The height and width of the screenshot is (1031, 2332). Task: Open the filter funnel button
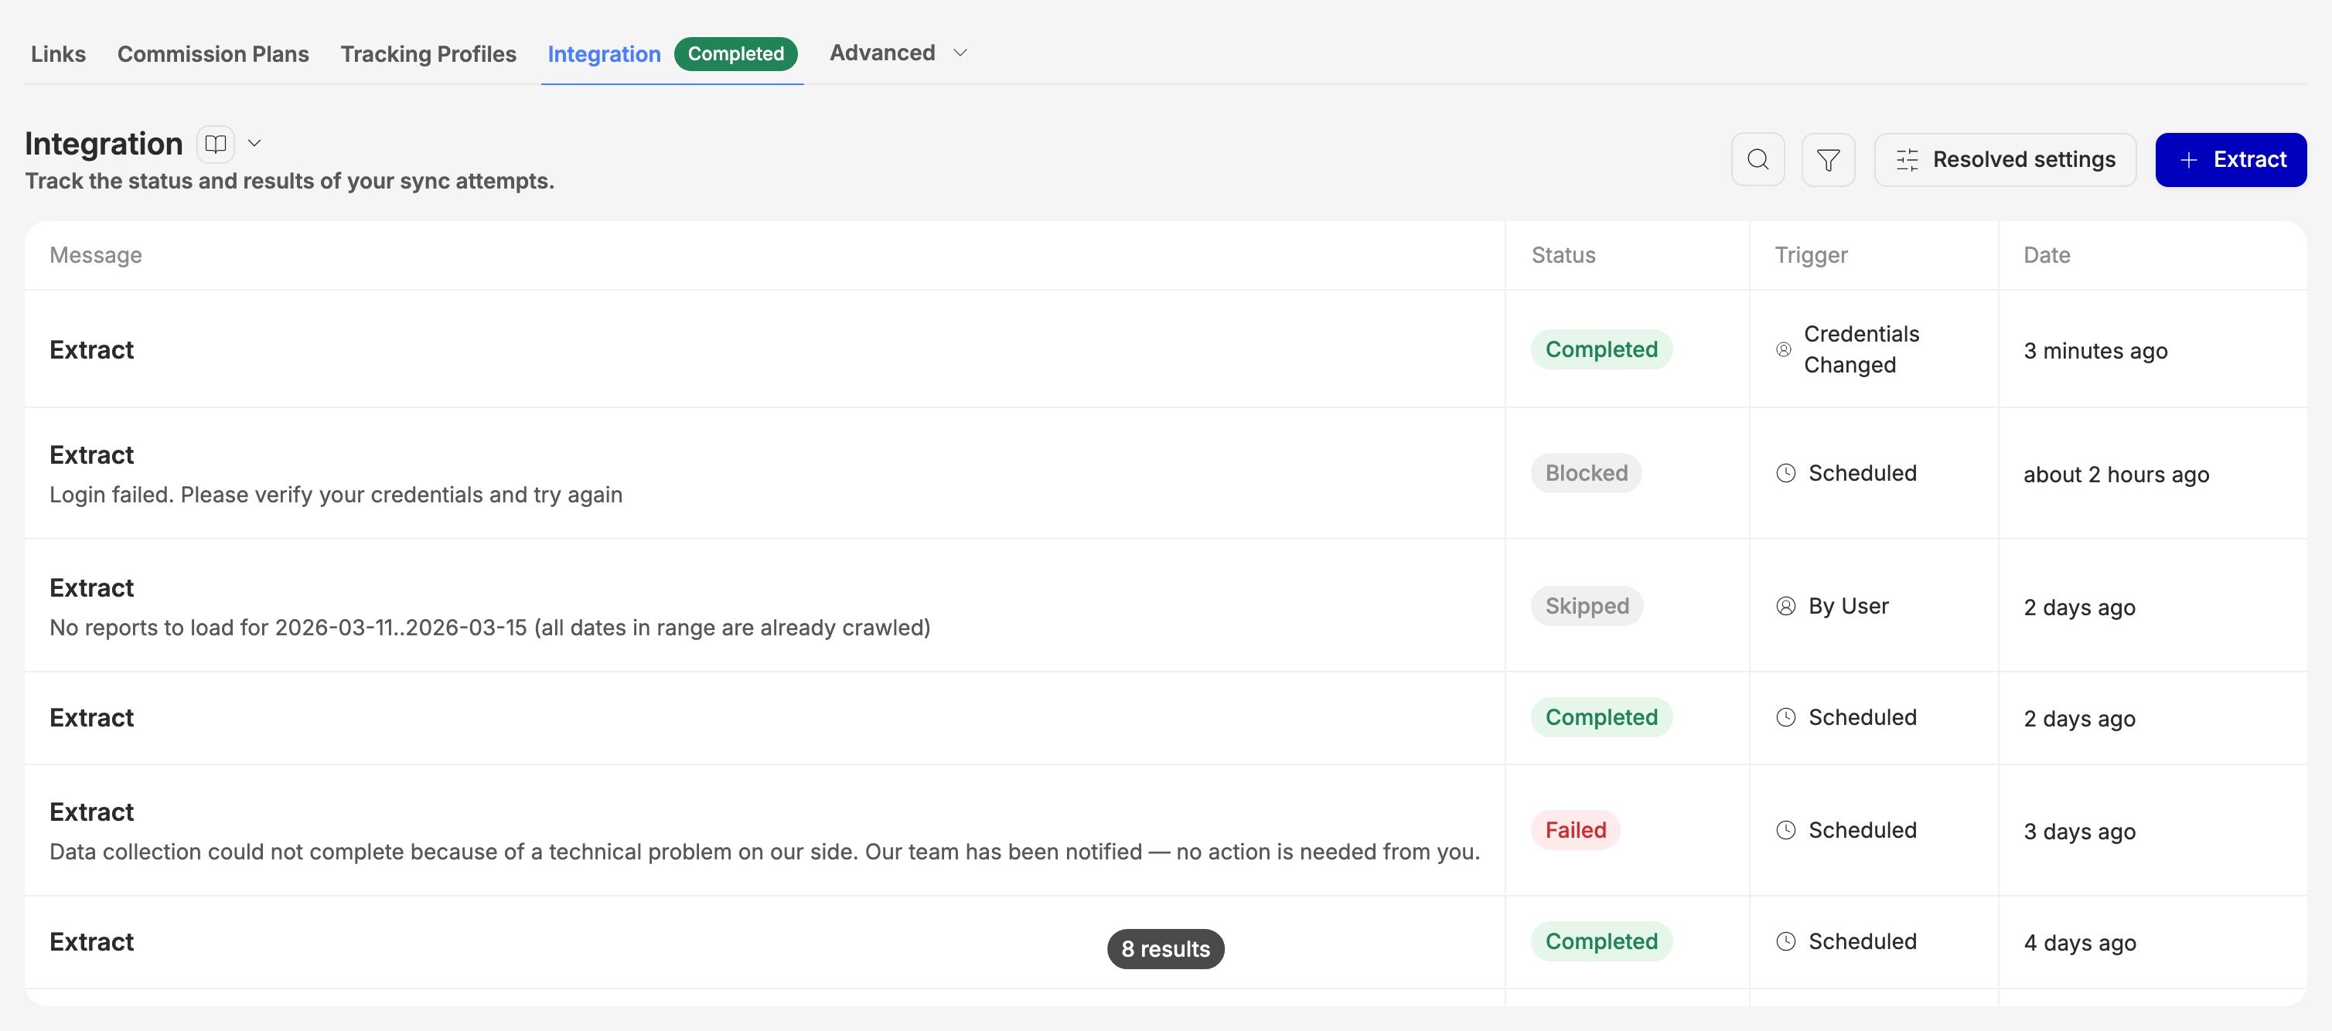[x=1828, y=159]
